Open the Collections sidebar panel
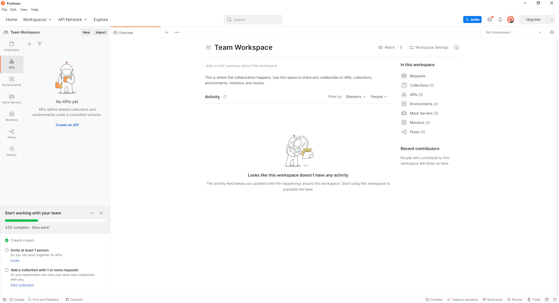Image resolution: width=559 pixels, height=303 pixels. (x=12, y=47)
